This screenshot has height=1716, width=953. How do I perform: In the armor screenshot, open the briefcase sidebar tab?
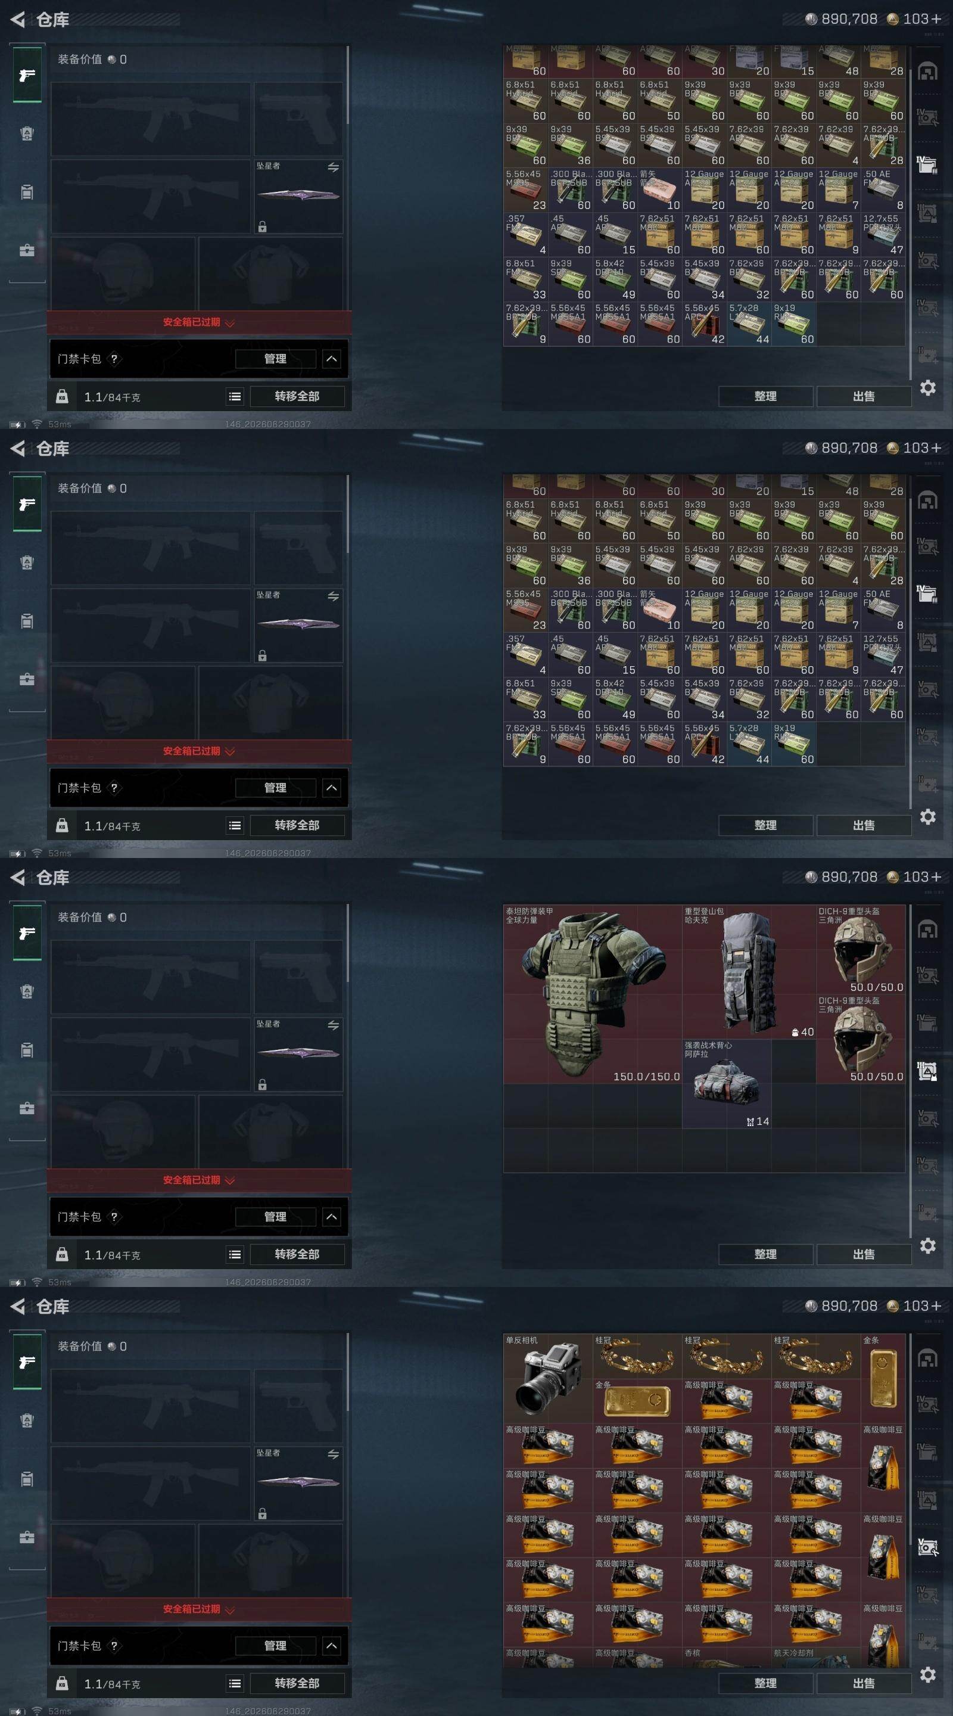27,1108
